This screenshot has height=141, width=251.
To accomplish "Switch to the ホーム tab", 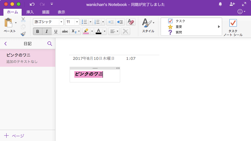I will [13, 12].
